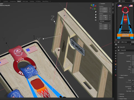Viewport: 134px width, 100px height.
Task: Open the Compositing workspace tab
Action: [13, 1]
